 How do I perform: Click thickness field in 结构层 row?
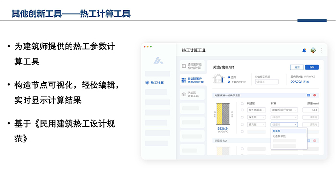coord(311,124)
